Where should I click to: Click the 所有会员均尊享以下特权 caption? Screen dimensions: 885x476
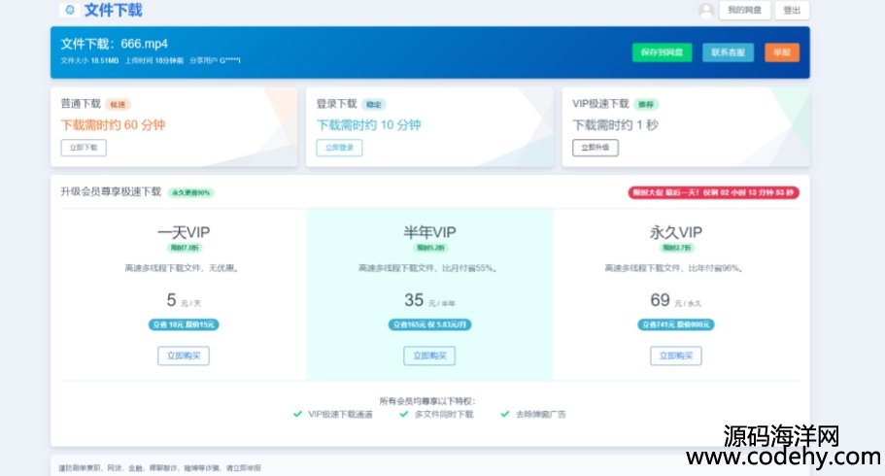[427, 401]
